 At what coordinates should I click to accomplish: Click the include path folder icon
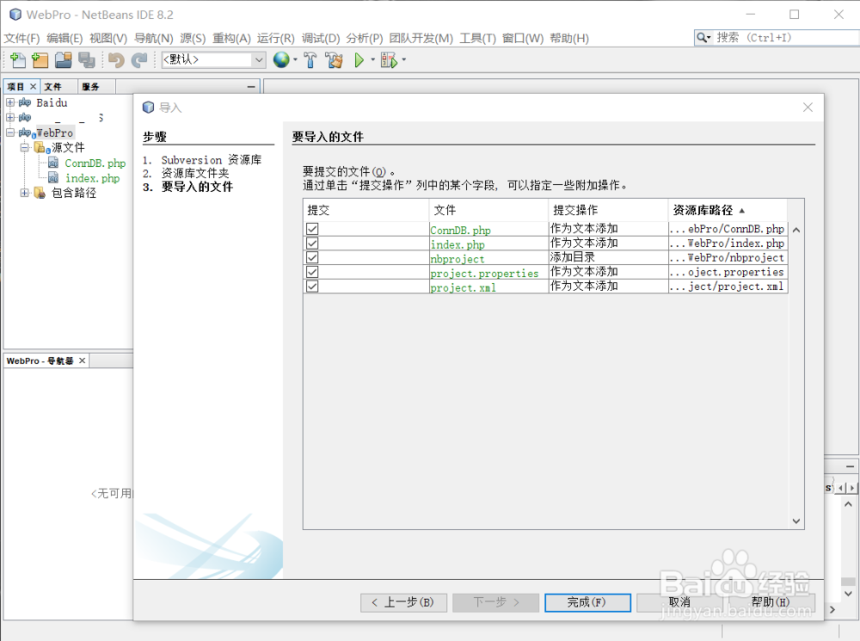[x=40, y=193]
